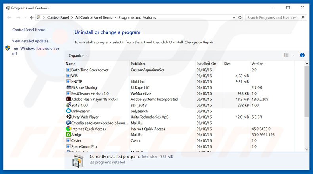Viewport: 313px width, 174px height.
Task: Click the 2048 1.00 game icon
Action: pos(68,105)
